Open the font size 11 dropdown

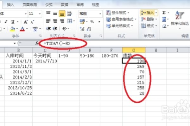40,14
